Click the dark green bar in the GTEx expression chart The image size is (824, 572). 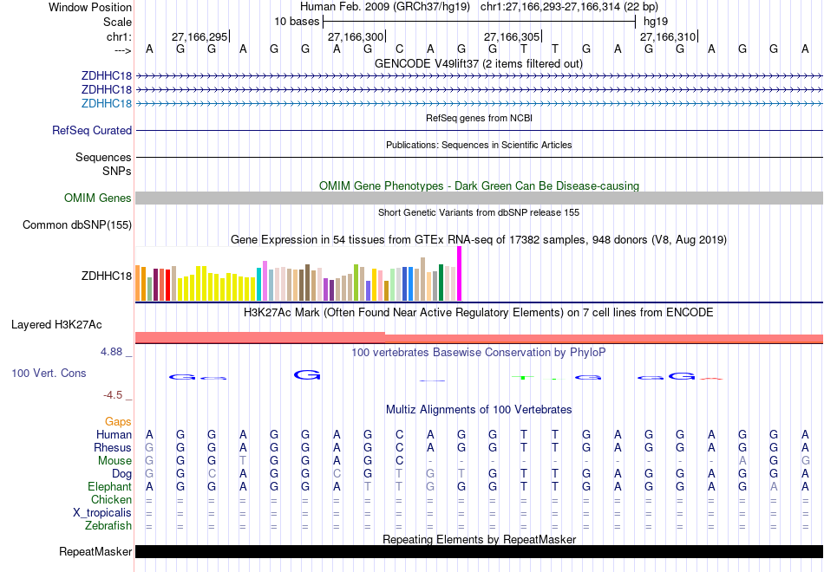[x=441, y=283]
